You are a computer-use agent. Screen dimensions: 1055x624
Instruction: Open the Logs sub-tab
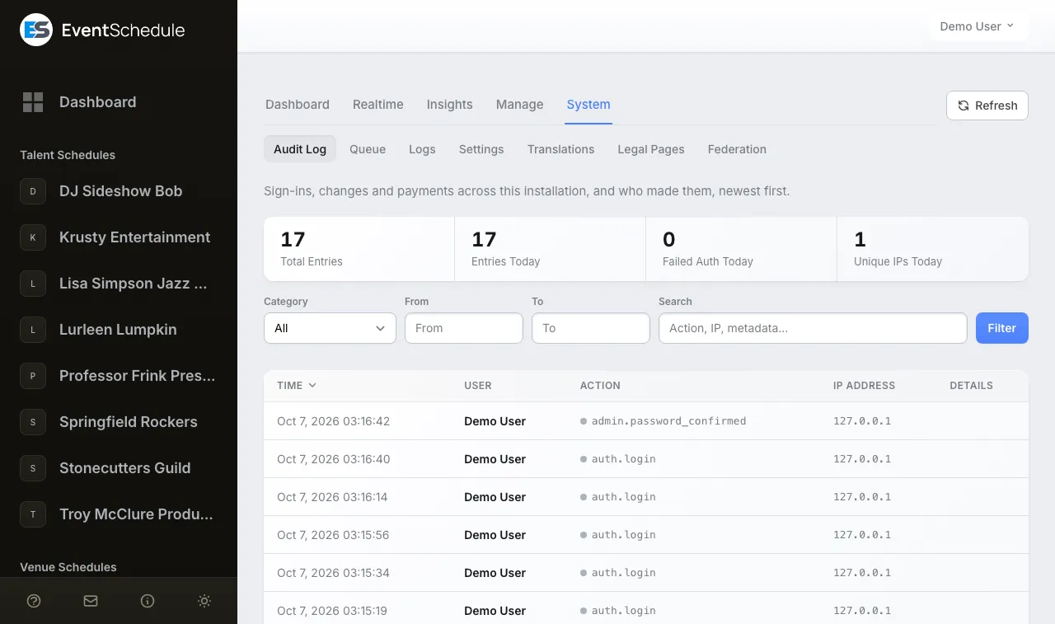[422, 149]
